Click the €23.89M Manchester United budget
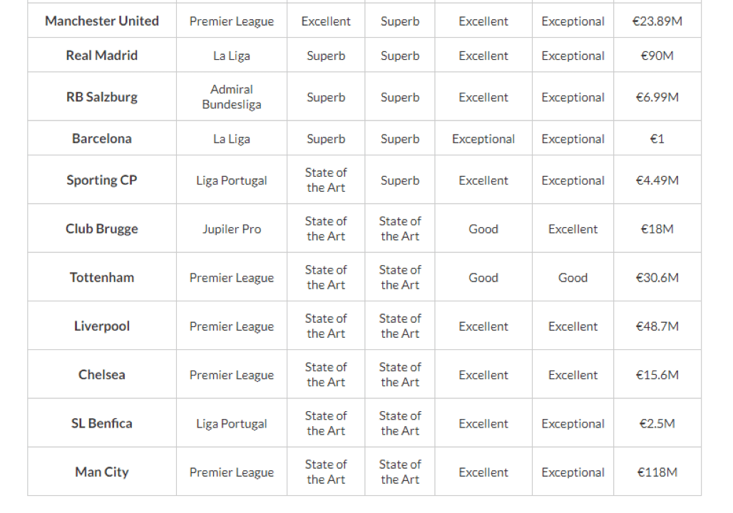733x513 pixels. click(x=657, y=21)
